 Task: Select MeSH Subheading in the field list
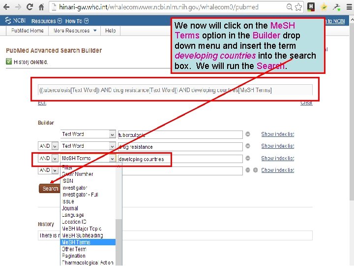(x=88, y=235)
